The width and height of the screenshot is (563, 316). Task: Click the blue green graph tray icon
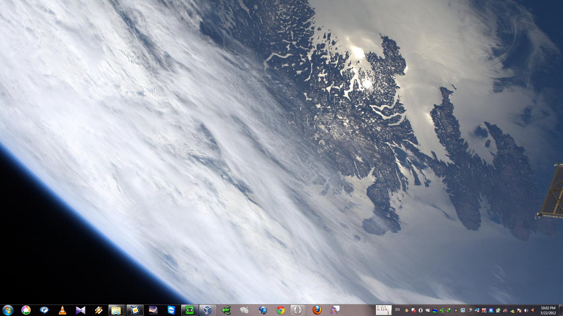(x=435, y=310)
